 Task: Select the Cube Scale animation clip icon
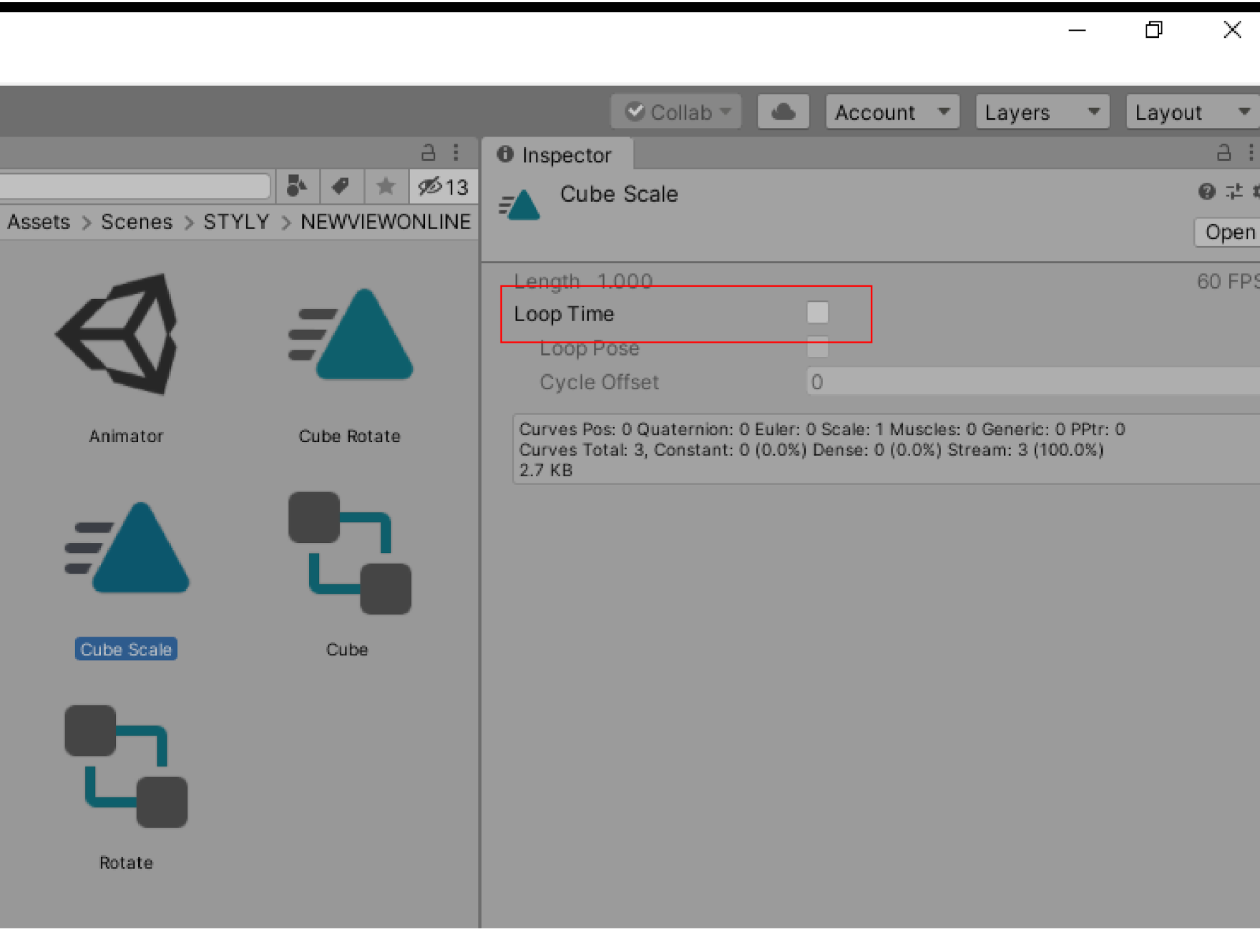(127, 547)
